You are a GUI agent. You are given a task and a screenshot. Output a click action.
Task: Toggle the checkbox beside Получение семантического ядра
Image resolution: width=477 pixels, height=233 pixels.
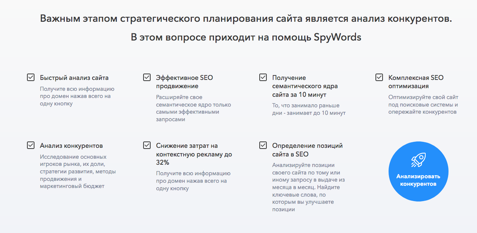263,77
